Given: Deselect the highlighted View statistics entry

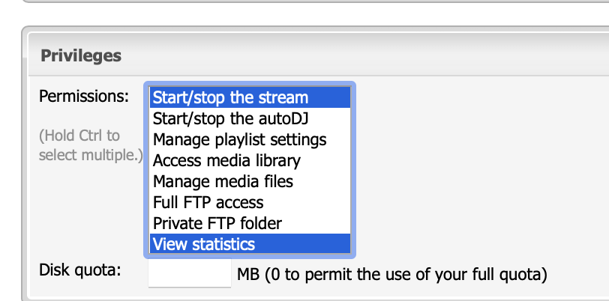Looking at the screenshot, I should pyautogui.click(x=203, y=244).
